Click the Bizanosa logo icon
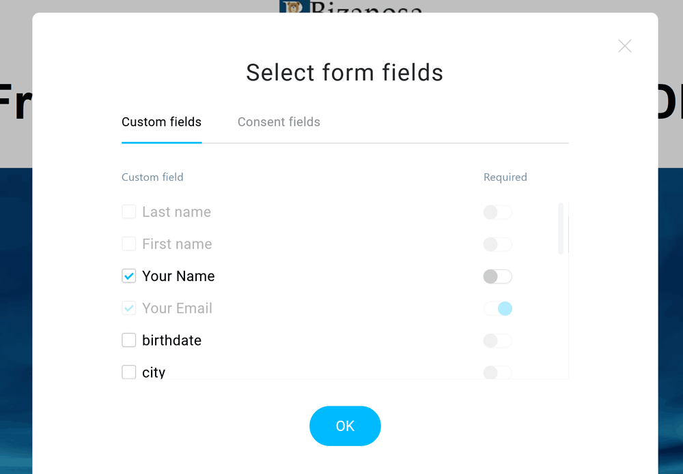The width and height of the screenshot is (683, 474). pyautogui.click(x=294, y=8)
